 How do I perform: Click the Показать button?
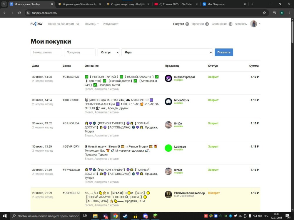coord(224,53)
